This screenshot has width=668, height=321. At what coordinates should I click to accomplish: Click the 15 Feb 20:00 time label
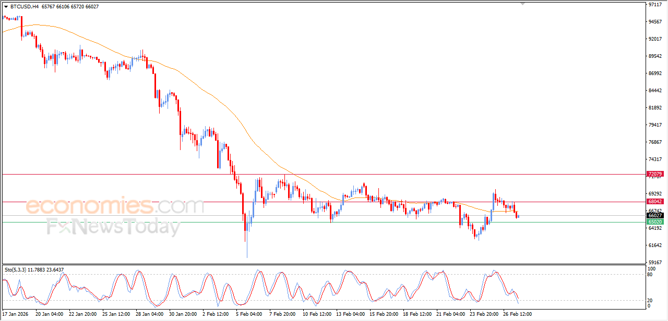click(x=384, y=314)
